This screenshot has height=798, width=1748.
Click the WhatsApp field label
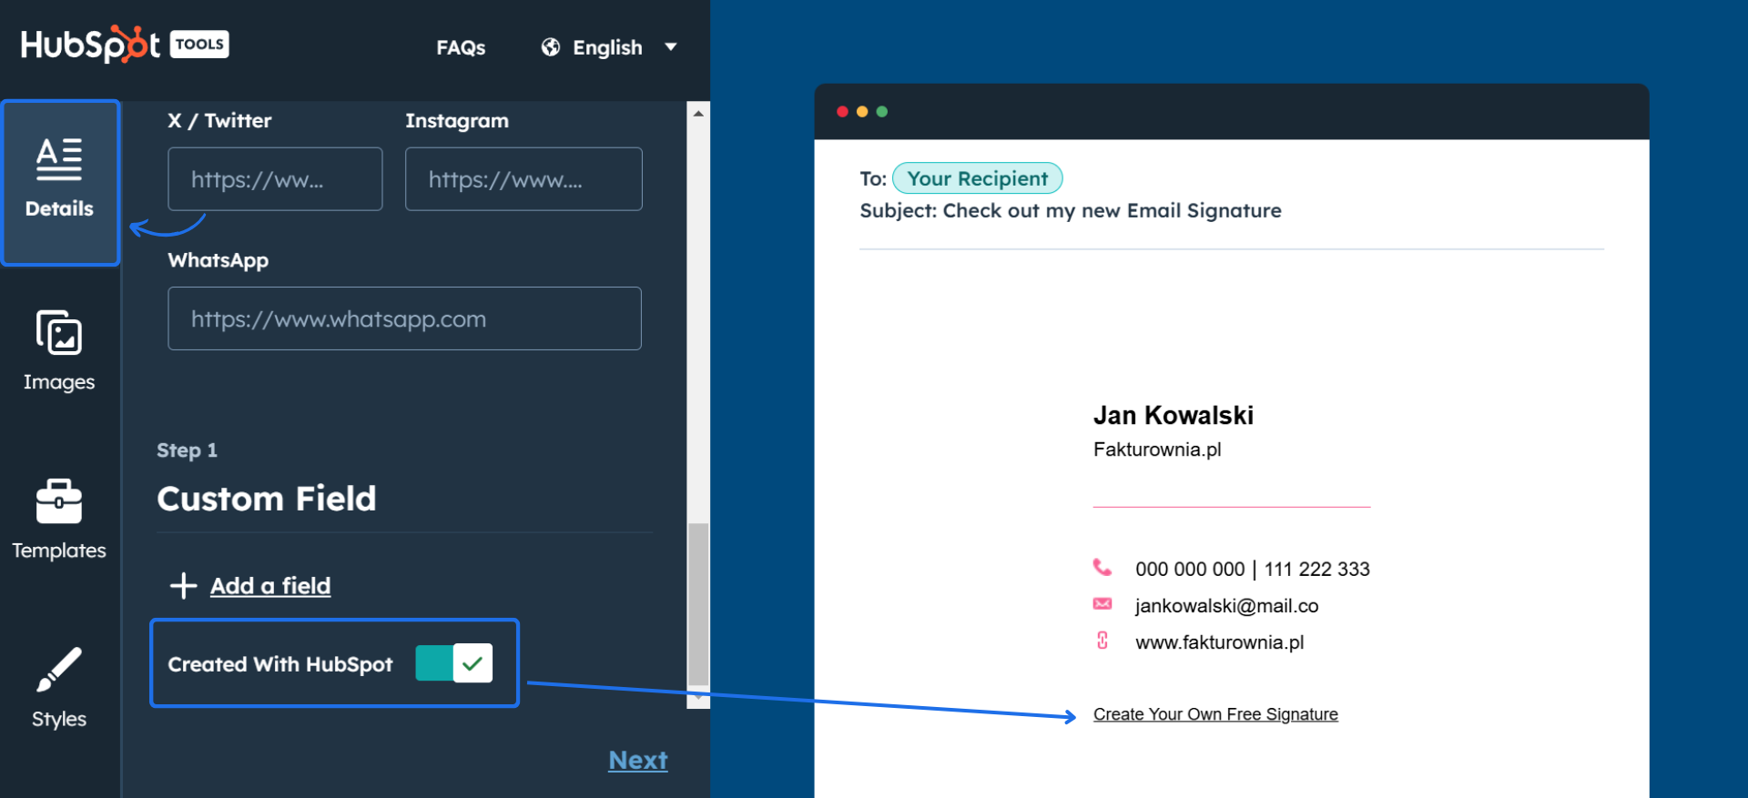pyautogui.click(x=218, y=260)
